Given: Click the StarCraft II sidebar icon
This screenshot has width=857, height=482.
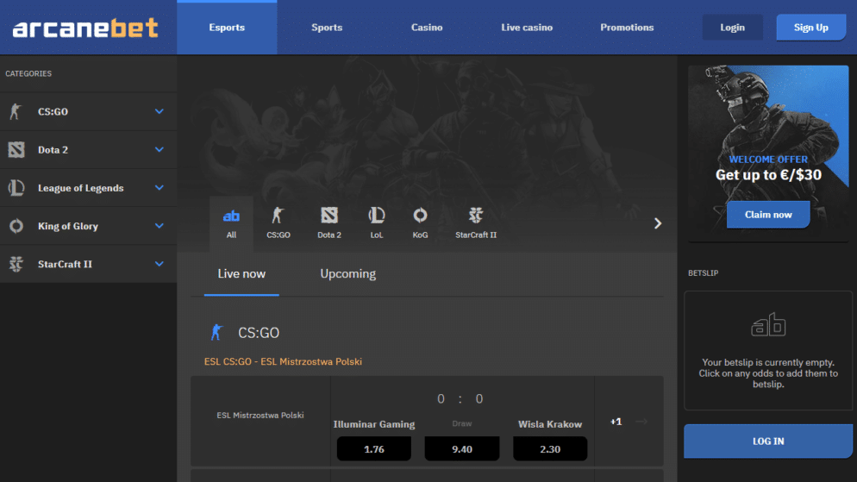Looking at the screenshot, I should pyautogui.click(x=16, y=264).
